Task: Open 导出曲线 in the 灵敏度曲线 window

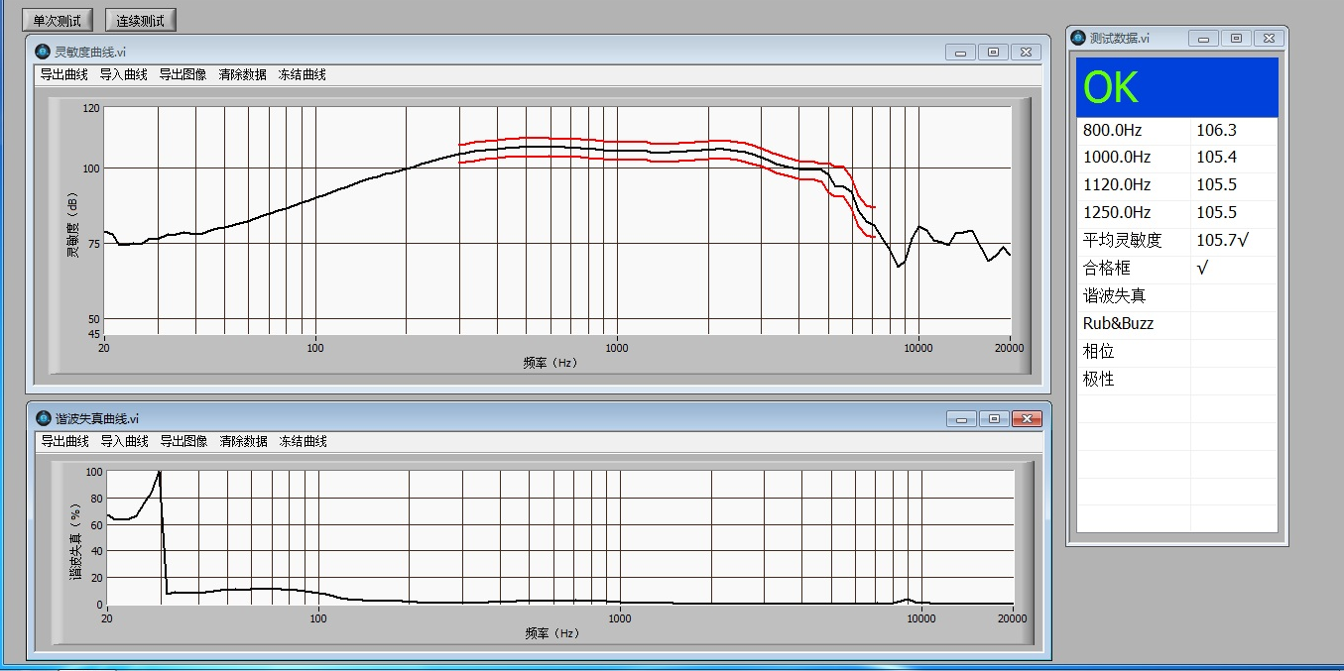Action: click(x=63, y=74)
